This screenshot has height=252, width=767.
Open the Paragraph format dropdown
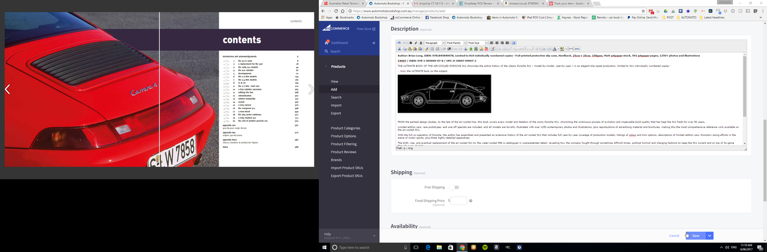[x=434, y=43]
